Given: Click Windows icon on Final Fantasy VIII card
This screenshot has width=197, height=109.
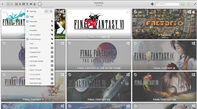Looking at the screenshot, I should [x=194, y=75].
